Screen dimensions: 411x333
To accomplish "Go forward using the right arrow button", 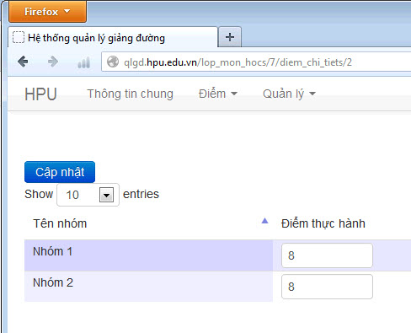I will tap(53, 62).
